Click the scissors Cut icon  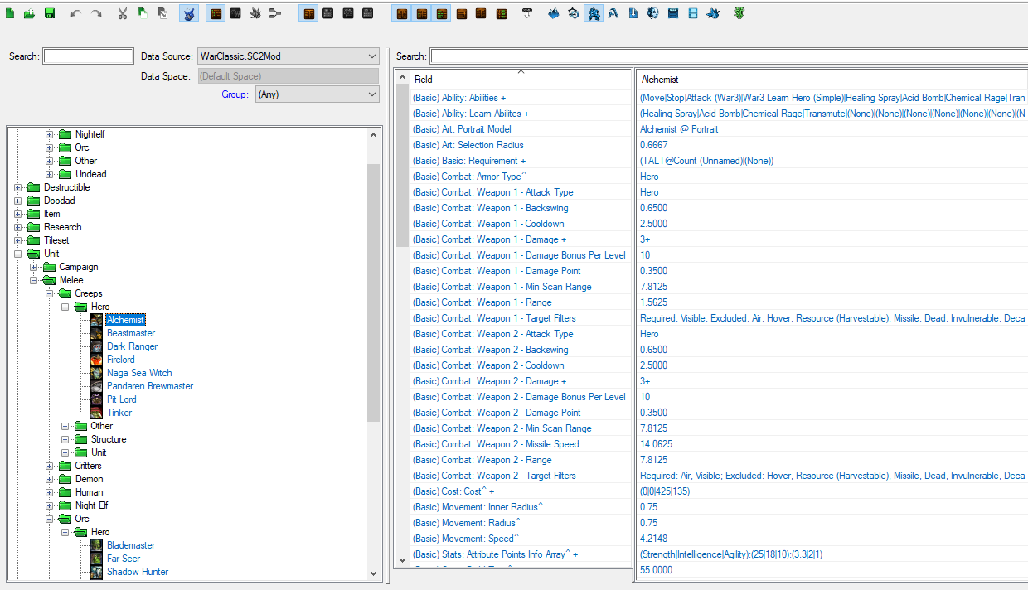(x=123, y=14)
